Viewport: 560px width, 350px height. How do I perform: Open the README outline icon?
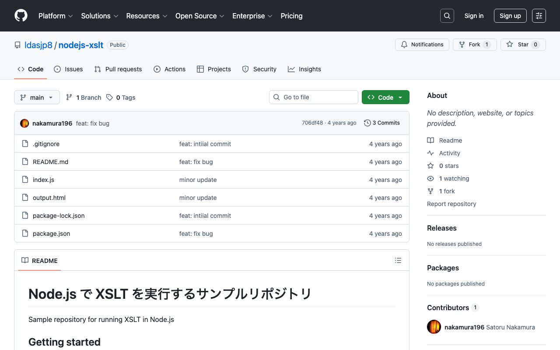click(398, 260)
